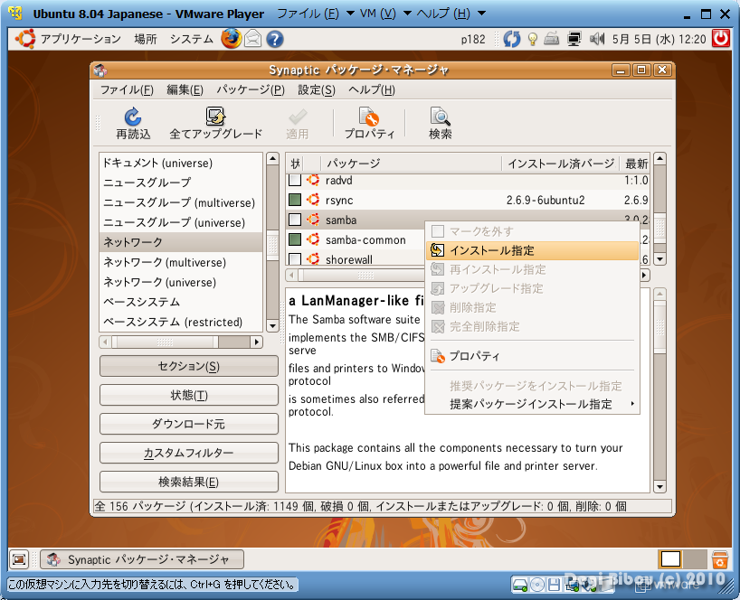Click the update notifier icon in the tray
Image resolution: width=740 pixels, height=600 pixels.
[512, 39]
